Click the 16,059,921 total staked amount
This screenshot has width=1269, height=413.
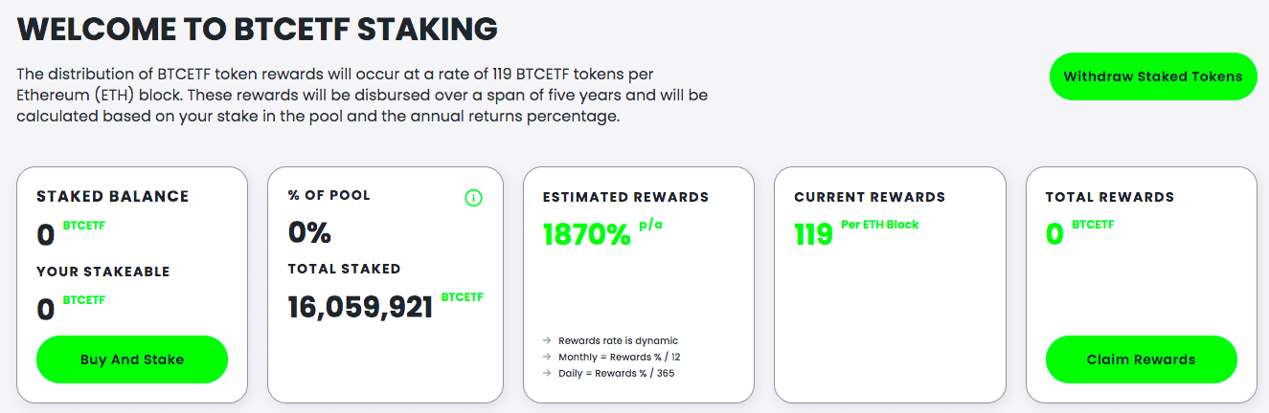pos(361,307)
